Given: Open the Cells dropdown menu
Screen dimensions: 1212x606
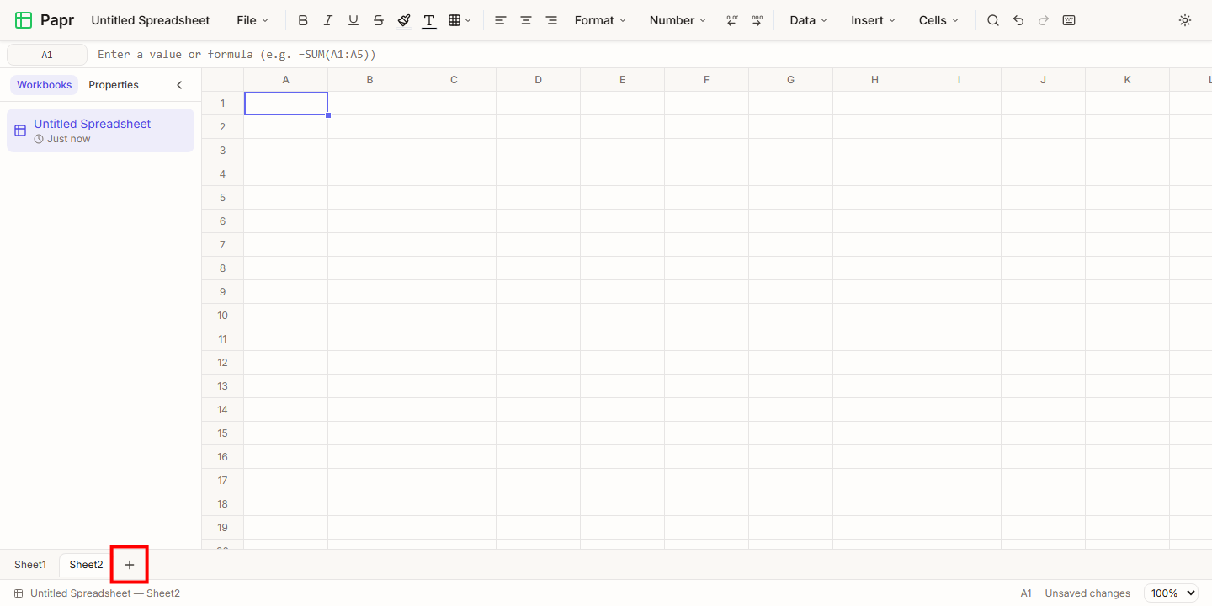Looking at the screenshot, I should (939, 20).
